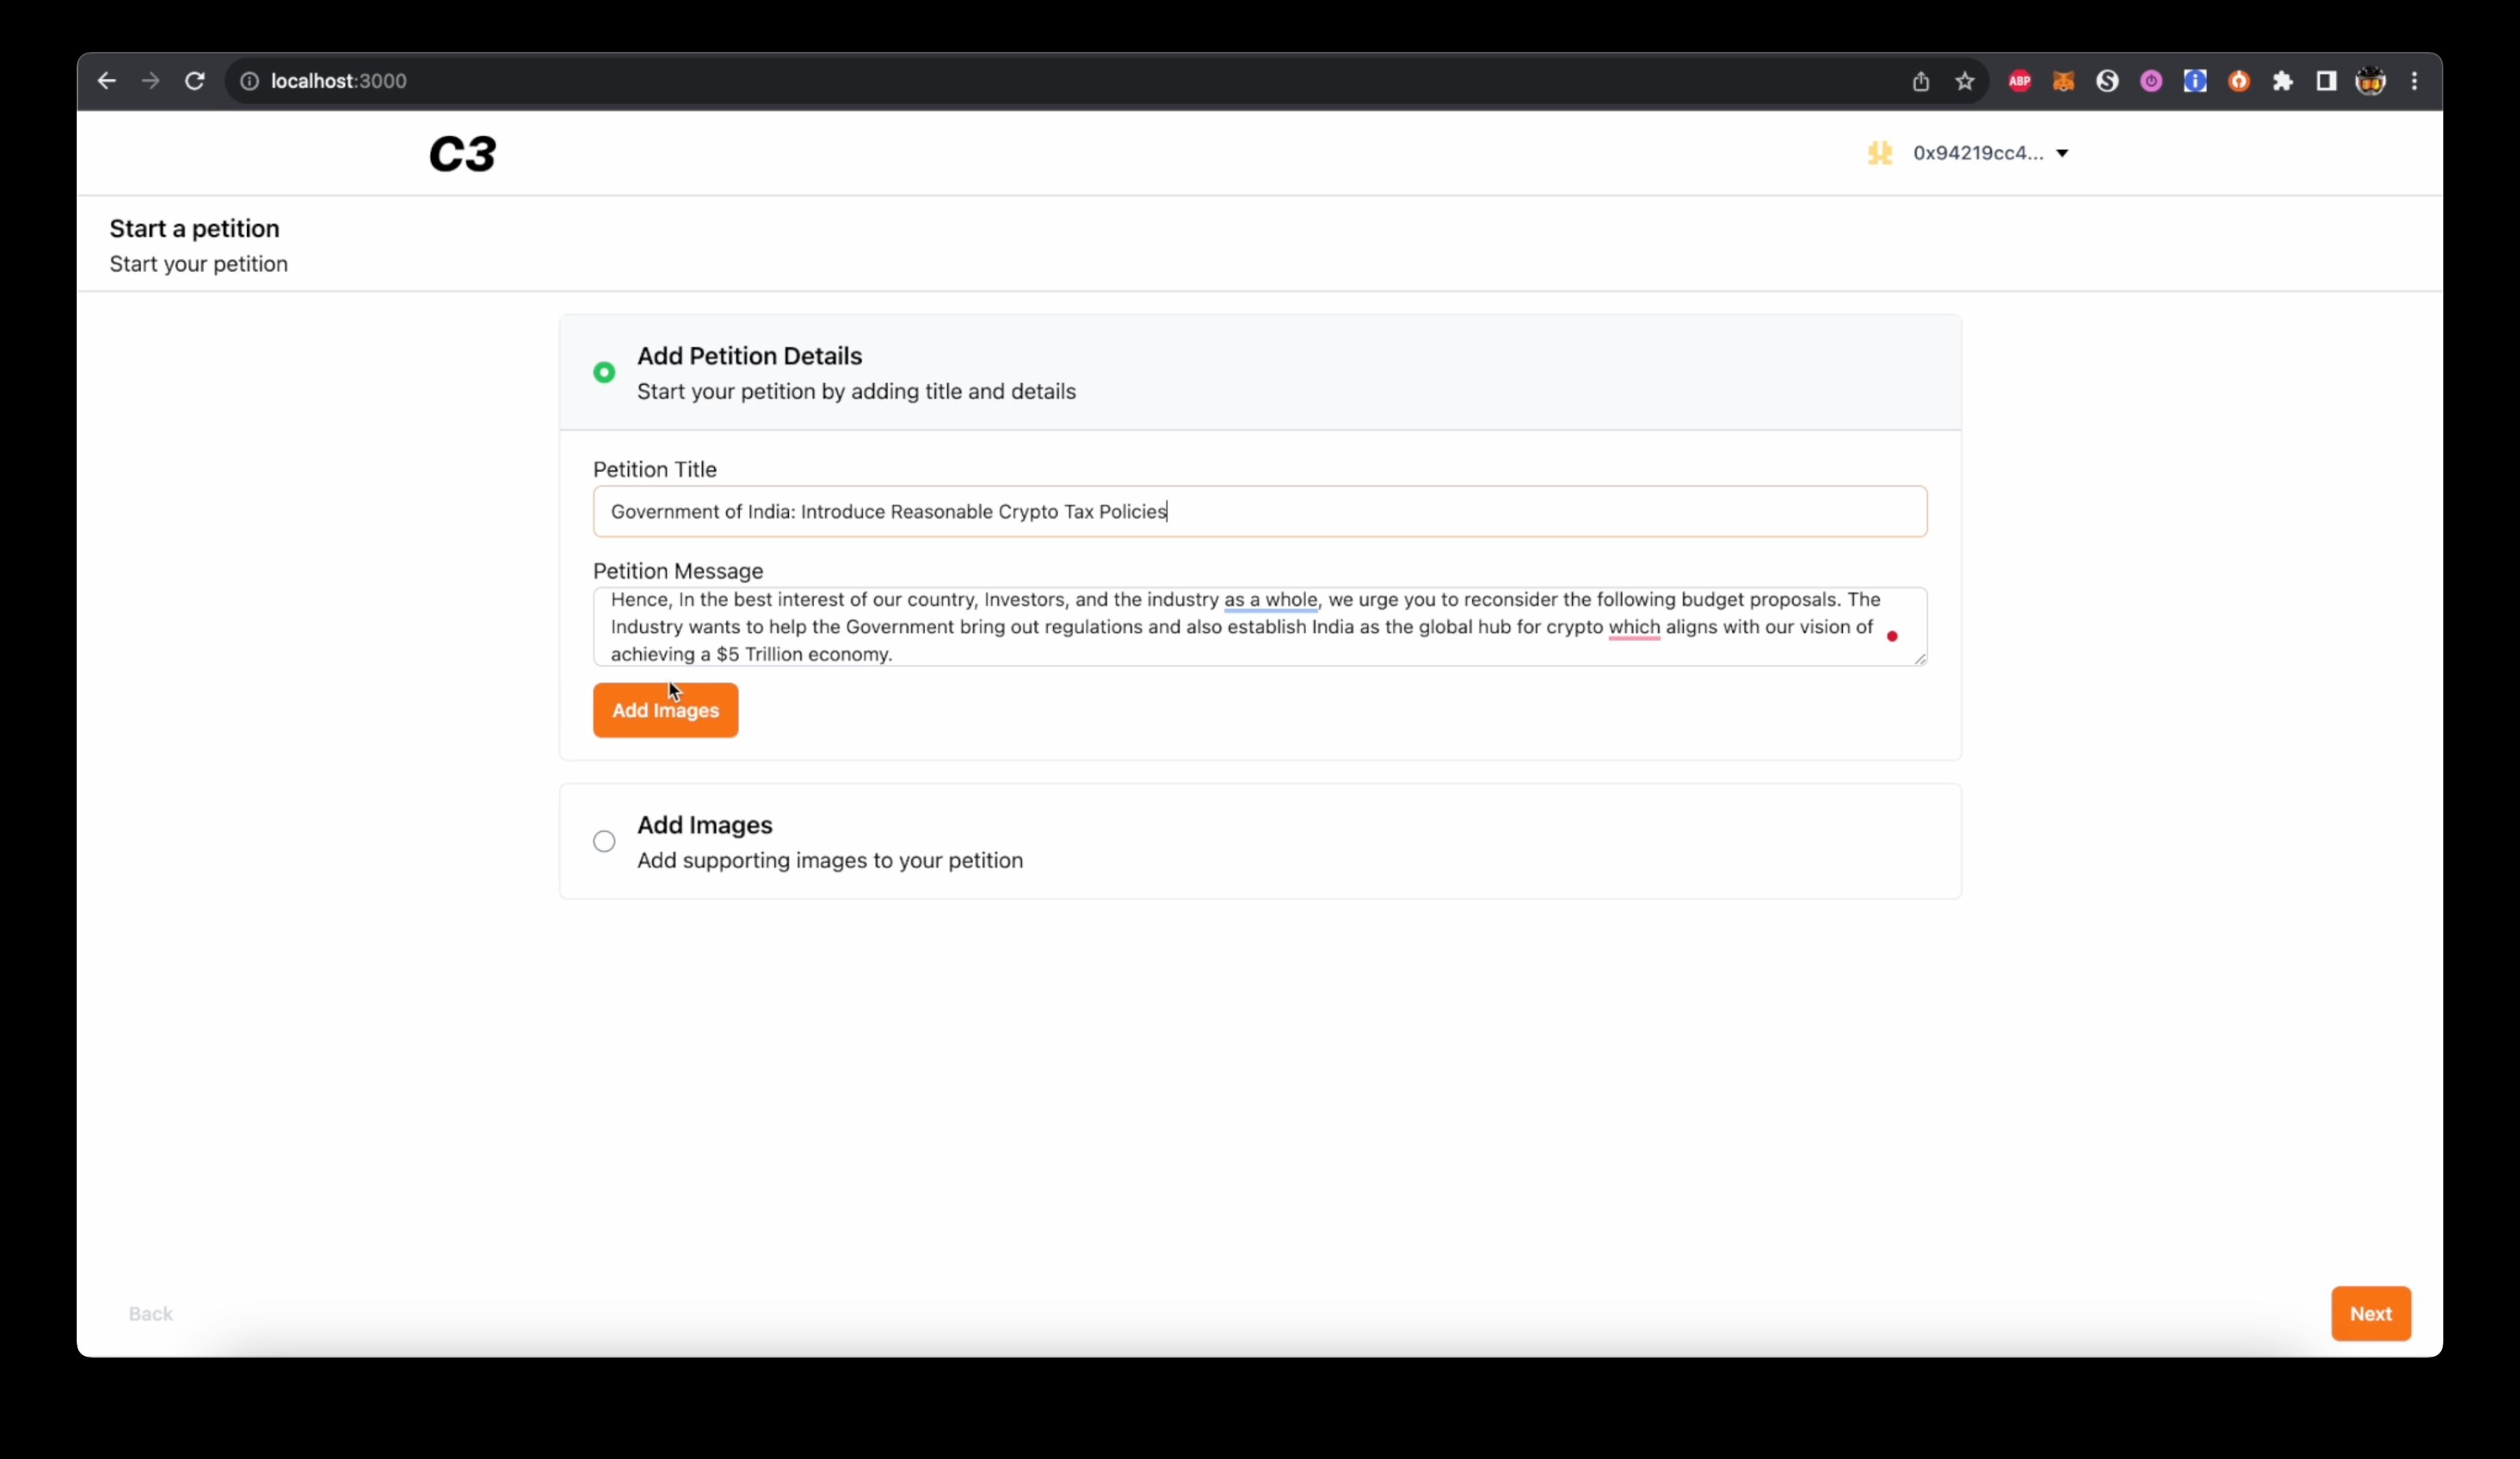Click inside the Petition Message text area
2520x1459 pixels.
pyautogui.click(x=1258, y=625)
